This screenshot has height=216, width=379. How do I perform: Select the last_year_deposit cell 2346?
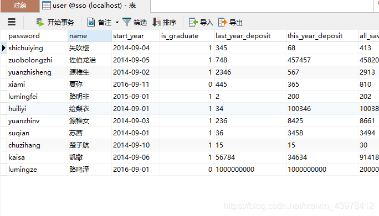[250, 72]
